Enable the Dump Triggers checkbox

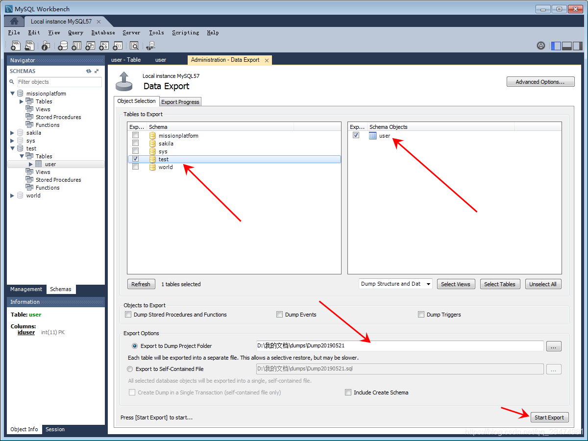coord(421,315)
